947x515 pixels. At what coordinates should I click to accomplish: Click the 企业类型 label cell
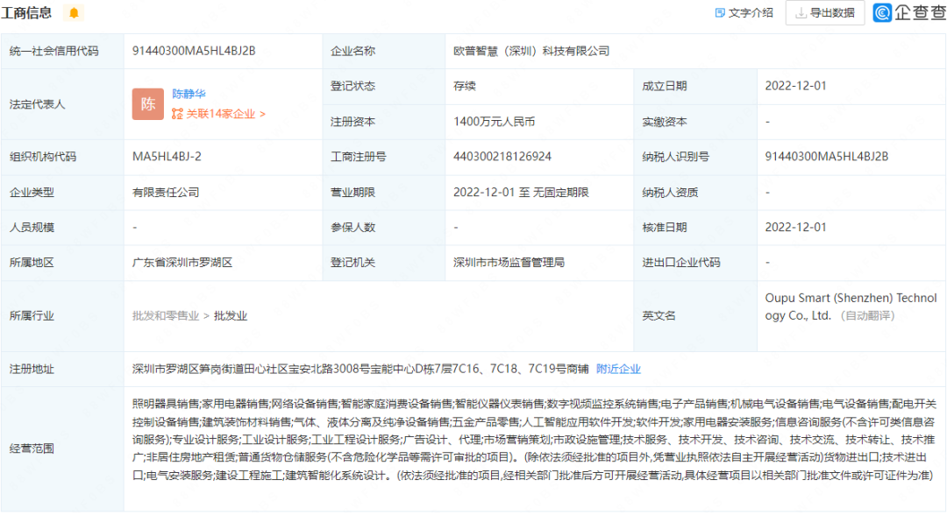coord(62,192)
